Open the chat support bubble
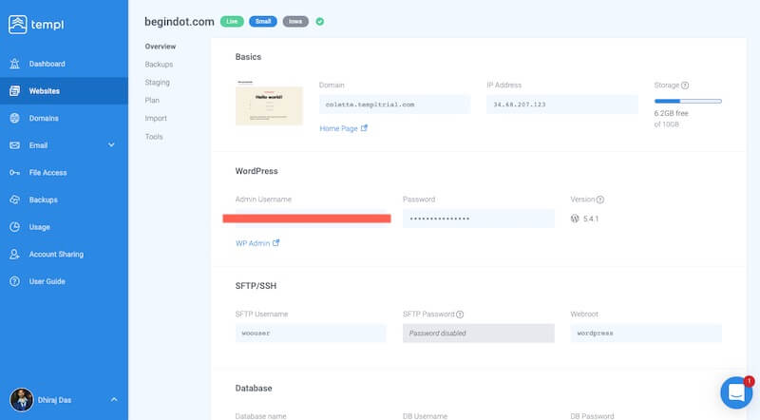This screenshot has width=760, height=420. pyautogui.click(x=736, y=392)
